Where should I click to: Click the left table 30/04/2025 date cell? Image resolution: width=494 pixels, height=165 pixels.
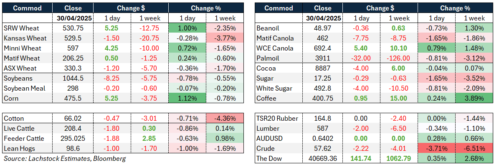coord(73,18)
